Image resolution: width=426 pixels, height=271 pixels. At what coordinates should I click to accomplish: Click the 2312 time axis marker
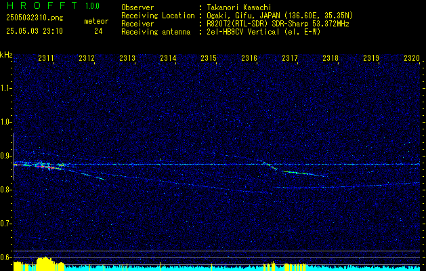[x=87, y=58]
